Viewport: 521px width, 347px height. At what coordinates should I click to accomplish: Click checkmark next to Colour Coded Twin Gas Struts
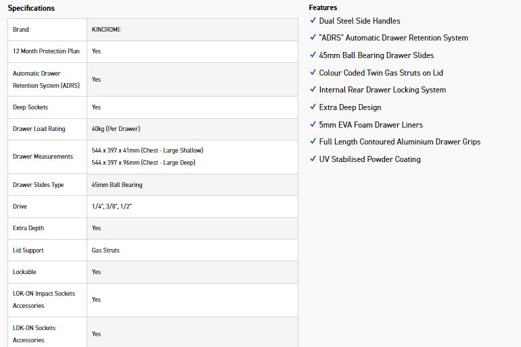[x=313, y=72]
